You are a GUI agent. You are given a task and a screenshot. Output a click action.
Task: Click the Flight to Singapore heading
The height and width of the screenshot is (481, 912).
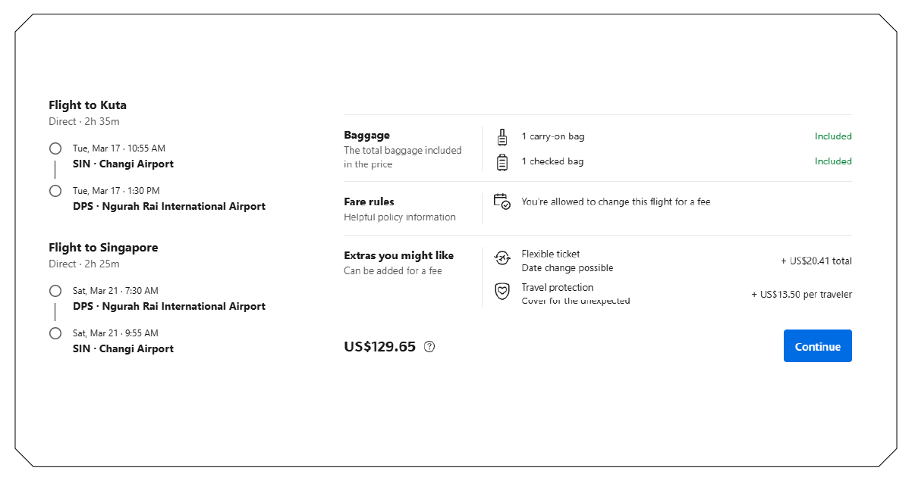(x=103, y=247)
